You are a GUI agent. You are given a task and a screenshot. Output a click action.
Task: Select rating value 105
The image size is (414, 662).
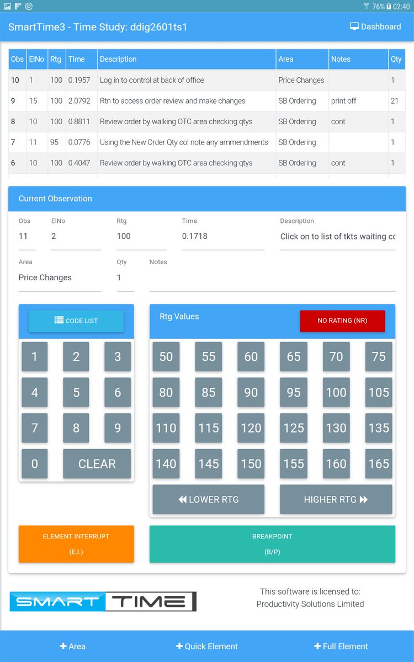(379, 392)
